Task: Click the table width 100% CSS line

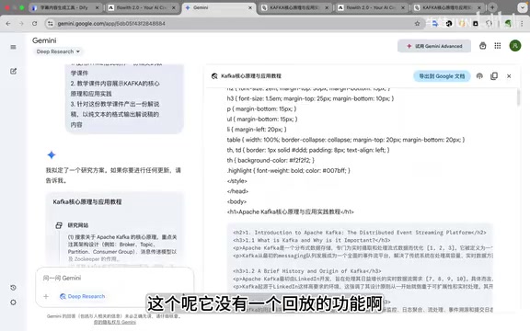Action: tap(346, 140)
